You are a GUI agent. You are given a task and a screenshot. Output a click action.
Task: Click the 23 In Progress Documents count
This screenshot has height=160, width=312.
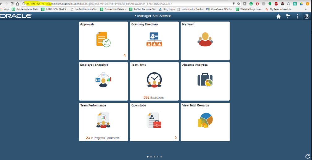pyautogui.click(x=103, y=138)
